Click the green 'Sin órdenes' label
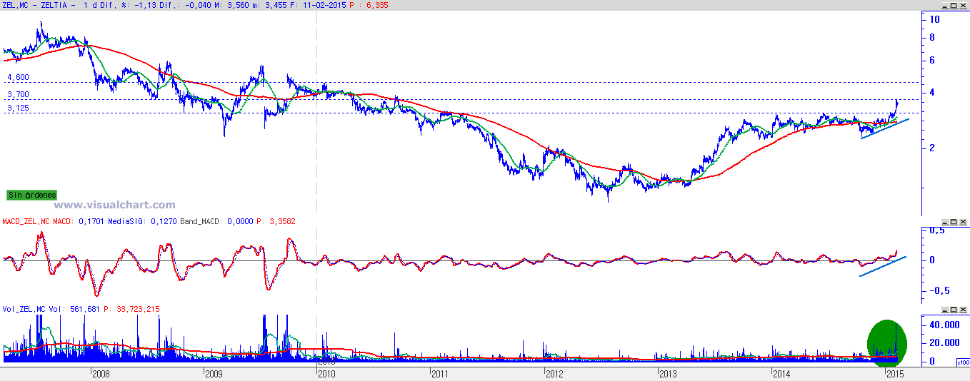Screen dimensions: 970x381 31,195
